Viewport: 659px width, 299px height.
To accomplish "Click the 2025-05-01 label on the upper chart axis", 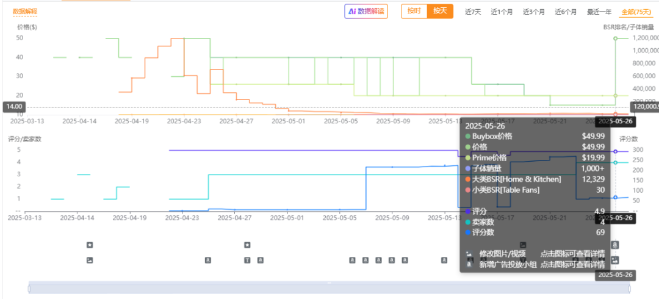I will [288, 121].
